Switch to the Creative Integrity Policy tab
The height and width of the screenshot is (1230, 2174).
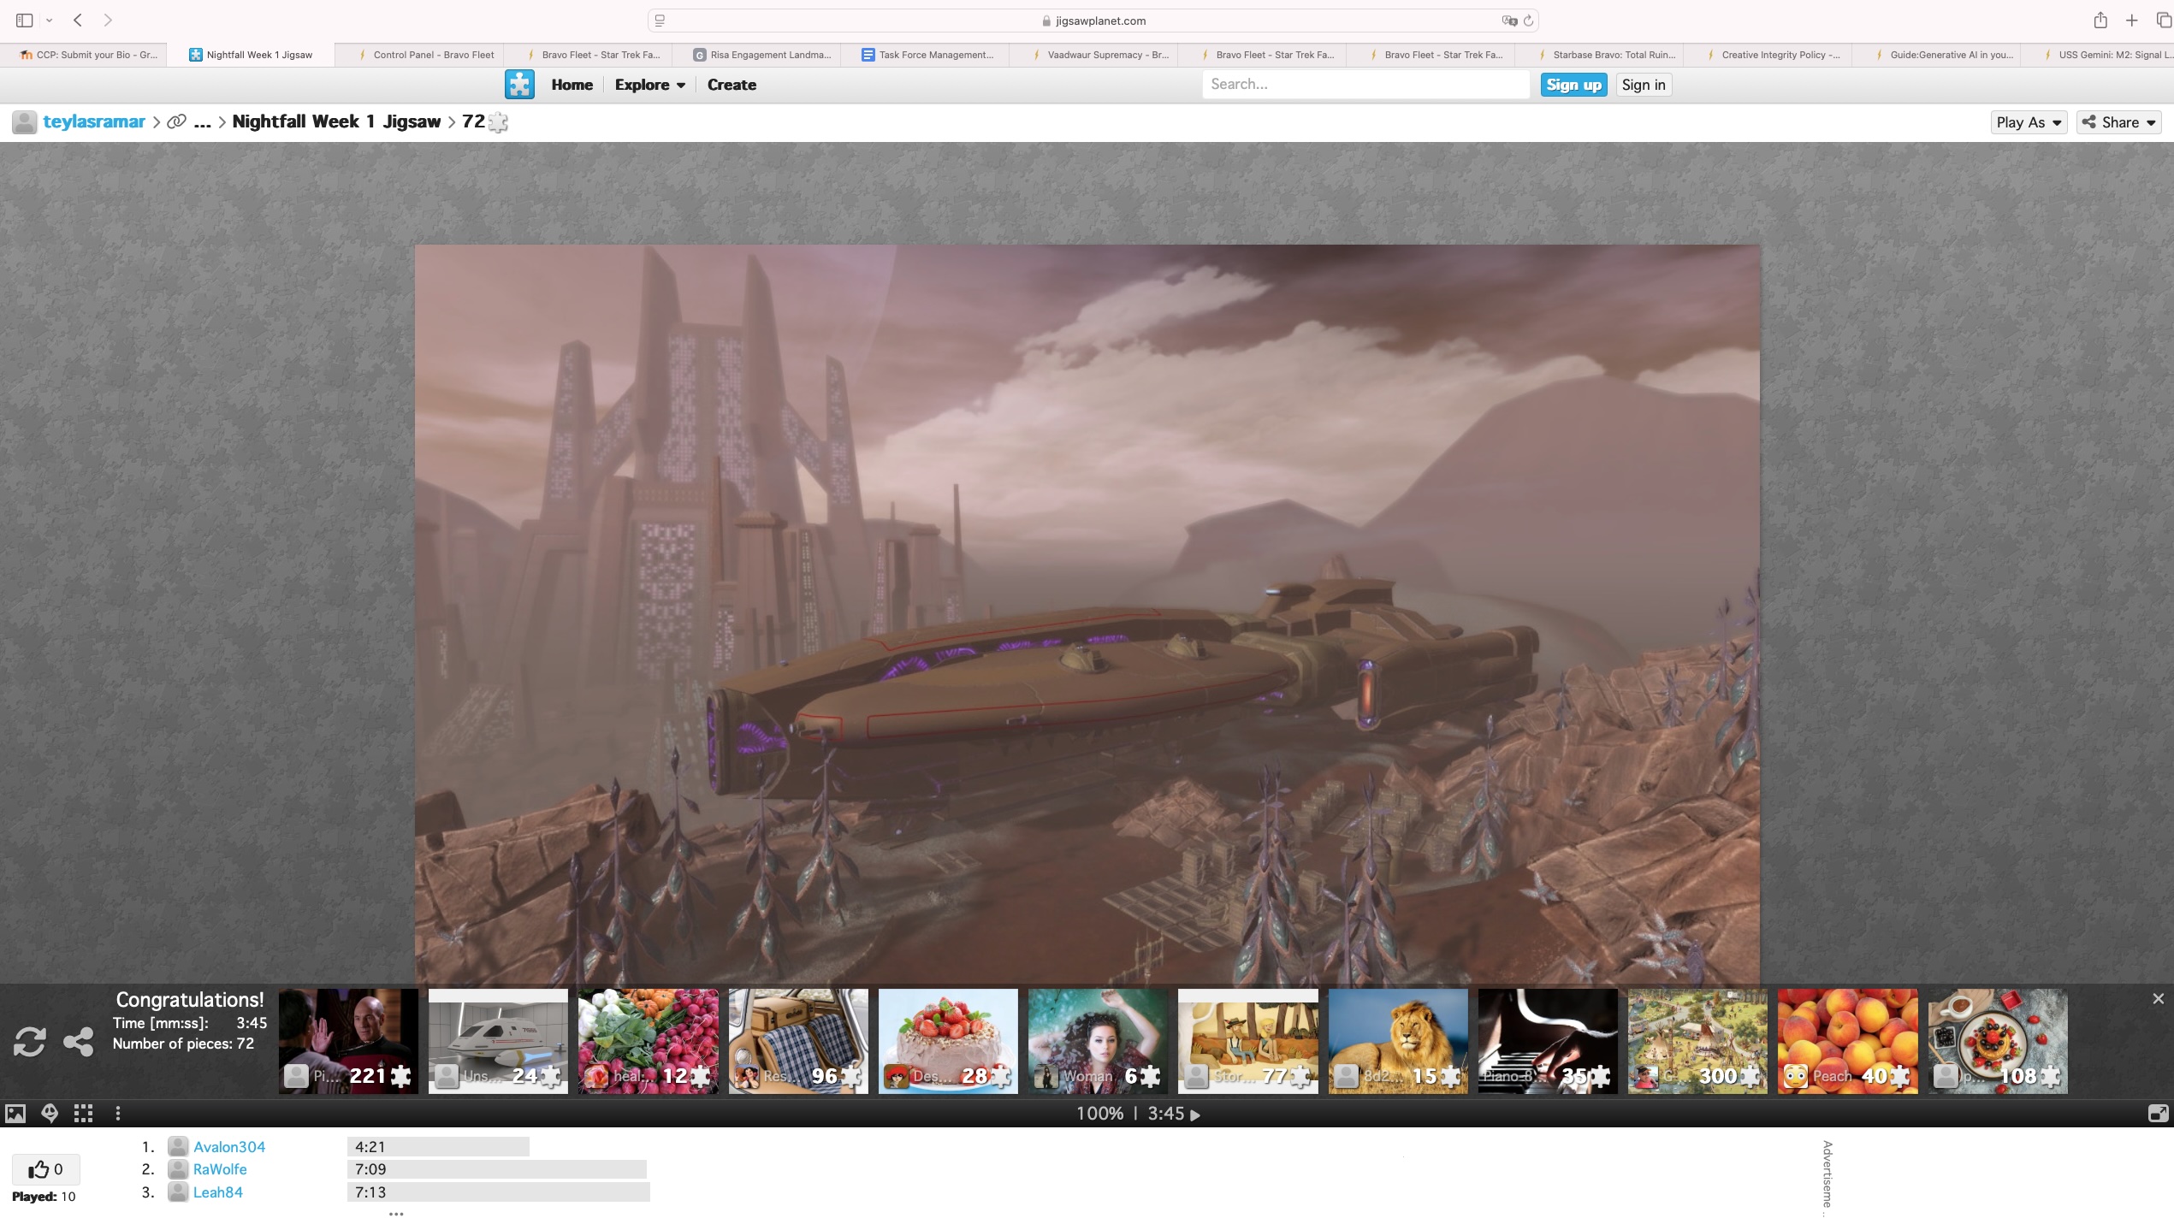1768,55
